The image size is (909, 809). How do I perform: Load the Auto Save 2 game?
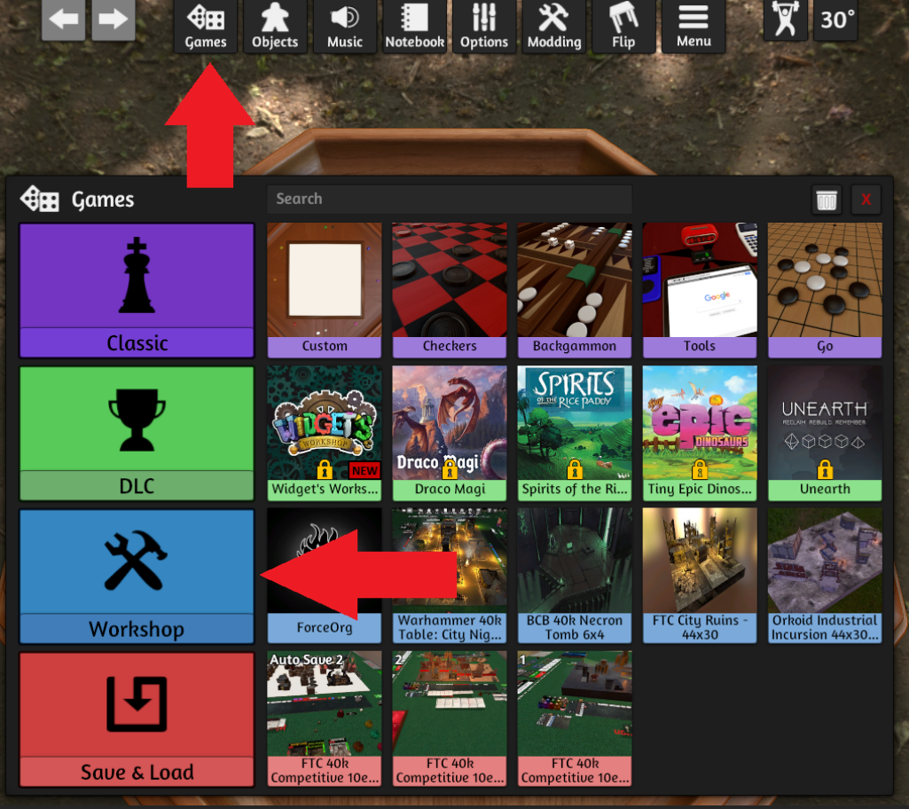(325, 719)
